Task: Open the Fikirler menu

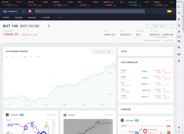Action: (x=6, y=17)
